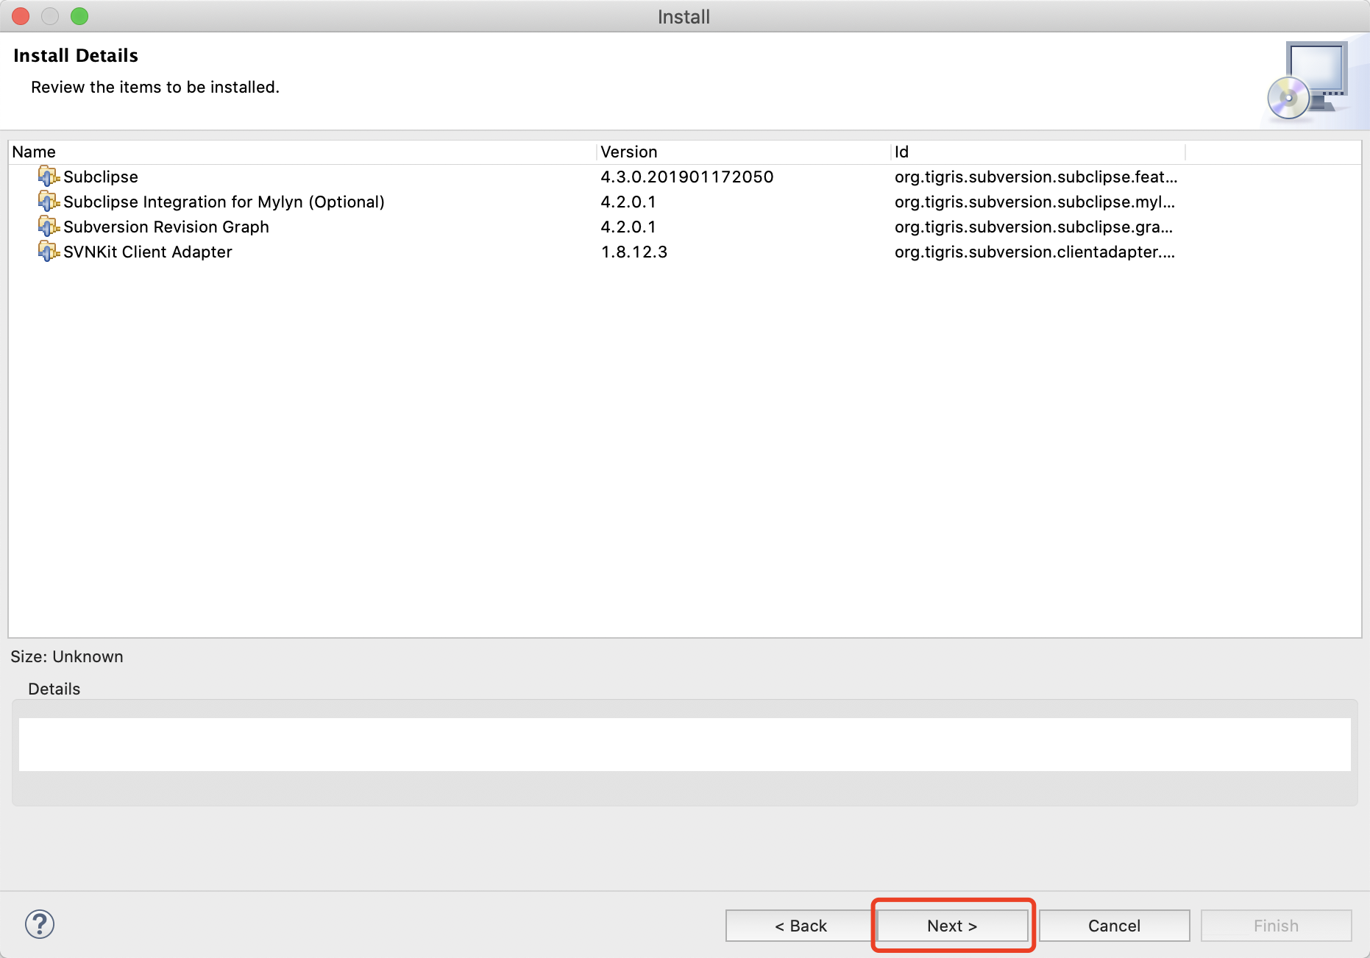The image size is (1370, 958).
Task: Click the Next > button
Action: point(952,926)
